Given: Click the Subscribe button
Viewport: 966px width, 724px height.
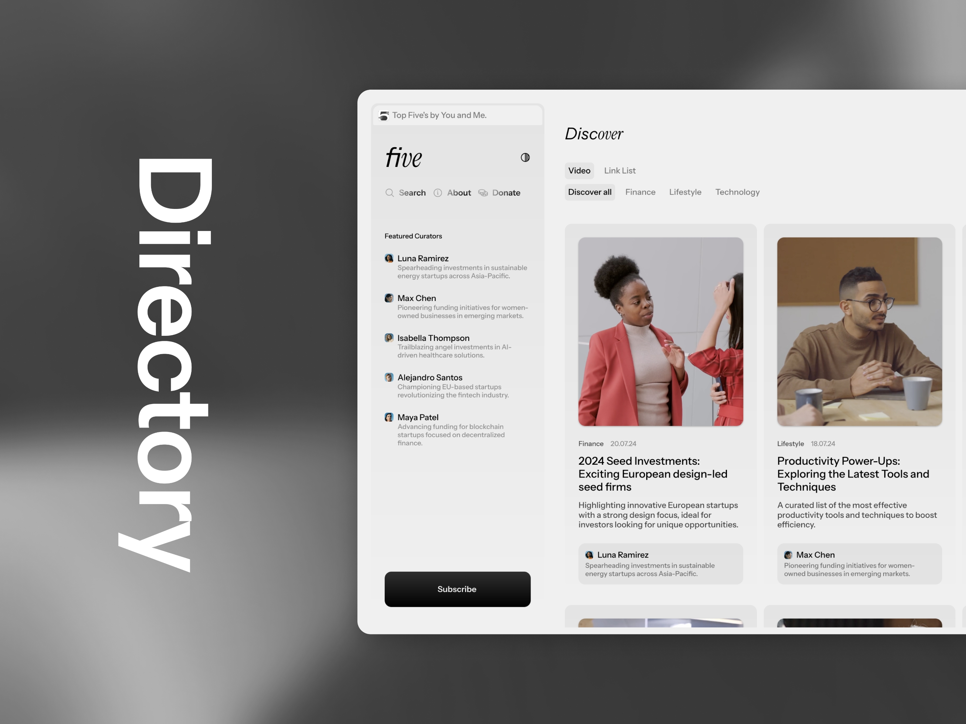Looking at the screenshot, I should tap(455, 589).
